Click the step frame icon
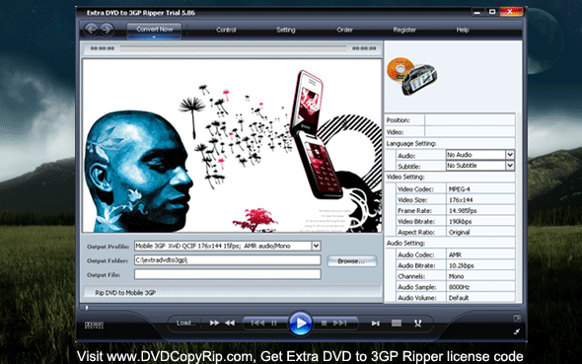This screenshot has height=364, width=582. (375, 324)
